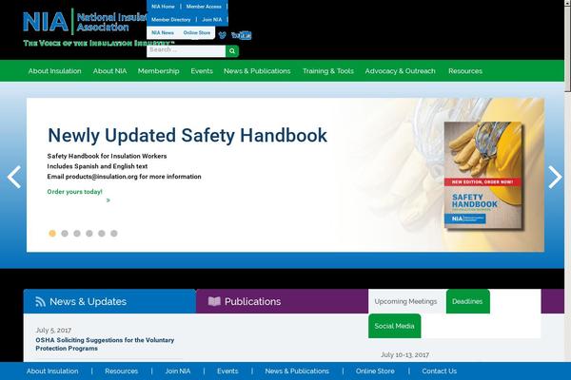Click the small arrow below Order yours today

108,200
